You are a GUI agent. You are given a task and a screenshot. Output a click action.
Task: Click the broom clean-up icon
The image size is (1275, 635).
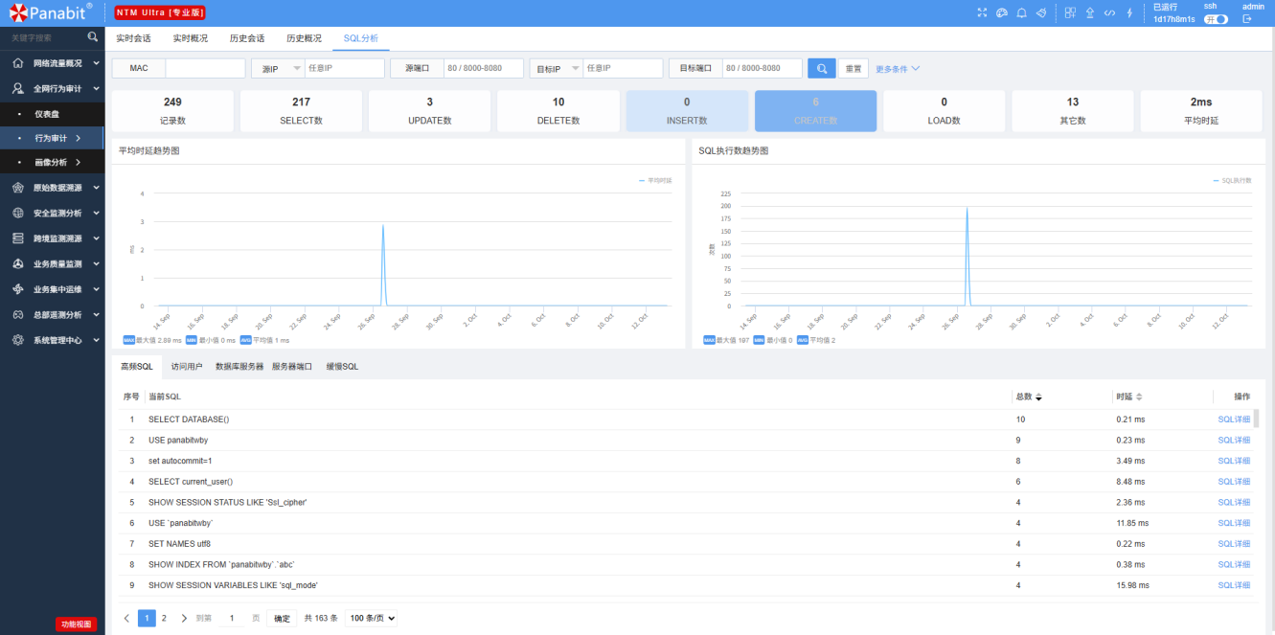pyautogui.click(x=1042, y=13)
